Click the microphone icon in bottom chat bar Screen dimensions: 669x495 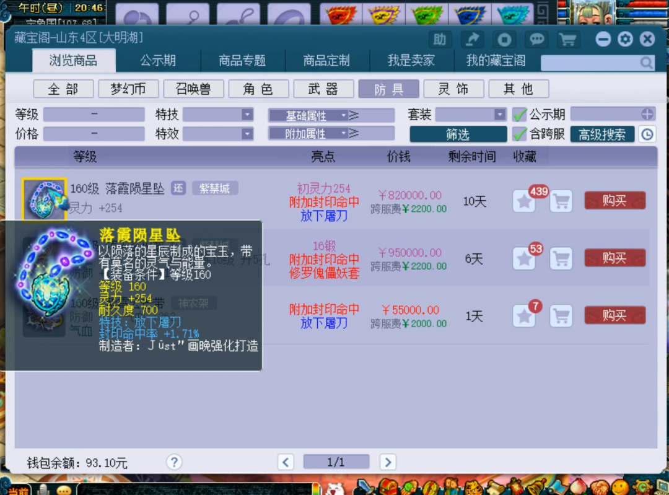click(43, 490)
